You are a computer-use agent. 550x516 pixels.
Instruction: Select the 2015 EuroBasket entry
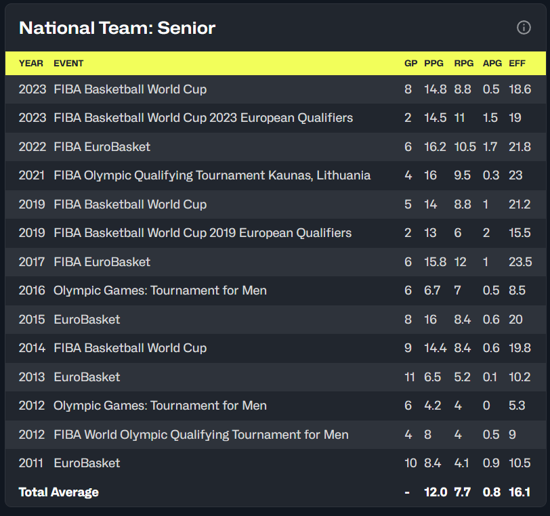pos(87,320)
